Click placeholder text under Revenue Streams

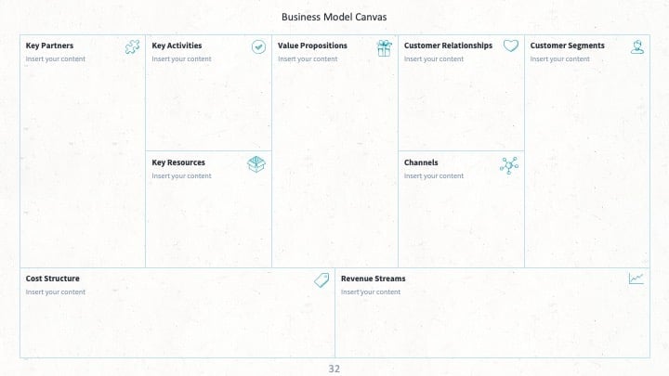[x=371, y=292]
